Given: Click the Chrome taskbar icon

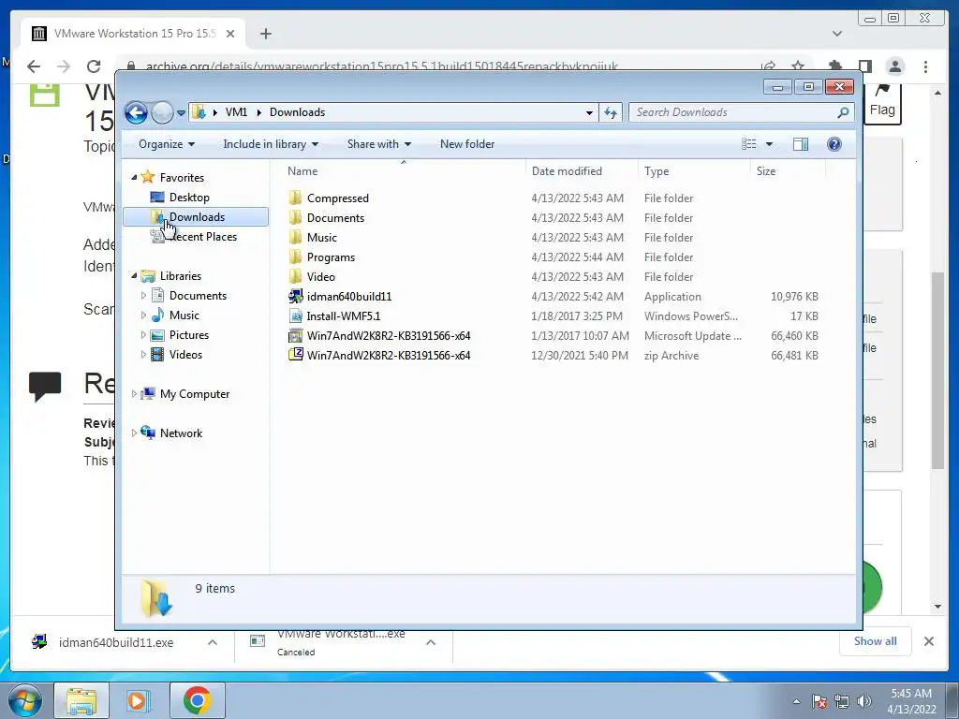Looking at the screenshot, I should coord(197,700).
